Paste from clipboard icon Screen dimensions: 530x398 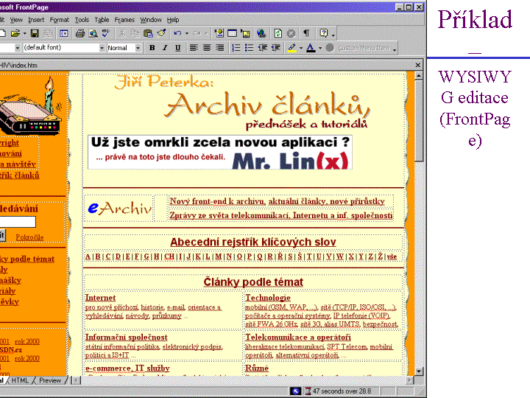click(148, 33)
